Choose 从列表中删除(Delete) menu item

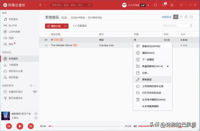pyautogui.click(x=152, y=99)
